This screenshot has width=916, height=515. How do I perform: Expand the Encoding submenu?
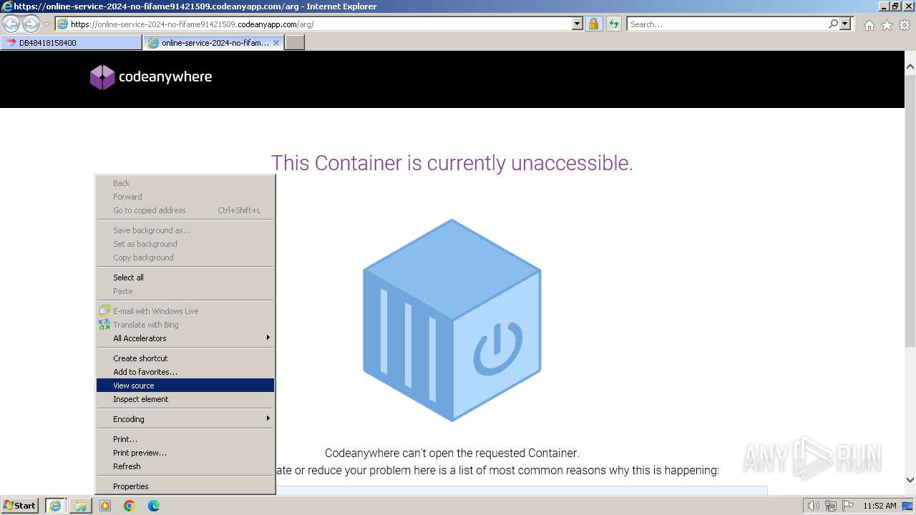point(185,419)
